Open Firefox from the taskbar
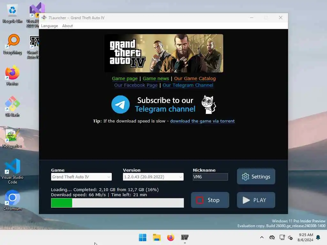Screen dimensions: 327x245 pyautogui.click(x=171, y=237)
